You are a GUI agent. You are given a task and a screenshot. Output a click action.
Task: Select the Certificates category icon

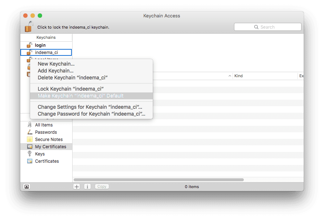point(30,161)
